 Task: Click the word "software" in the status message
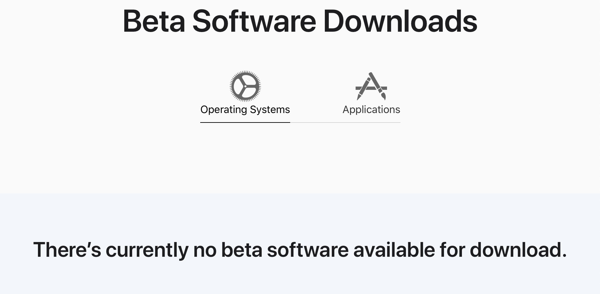(x=308, y=250)
